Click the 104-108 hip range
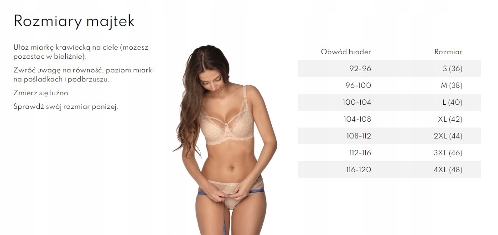 pos(357,119)
